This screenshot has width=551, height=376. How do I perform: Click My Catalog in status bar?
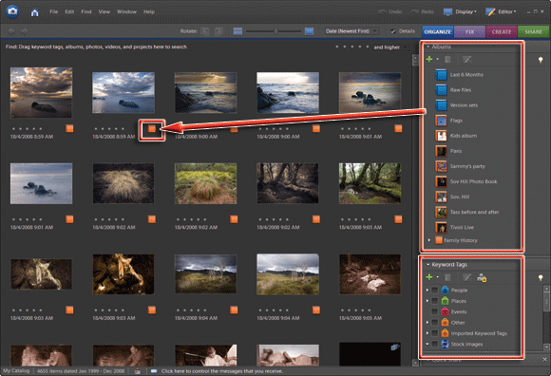pos(16,370)
